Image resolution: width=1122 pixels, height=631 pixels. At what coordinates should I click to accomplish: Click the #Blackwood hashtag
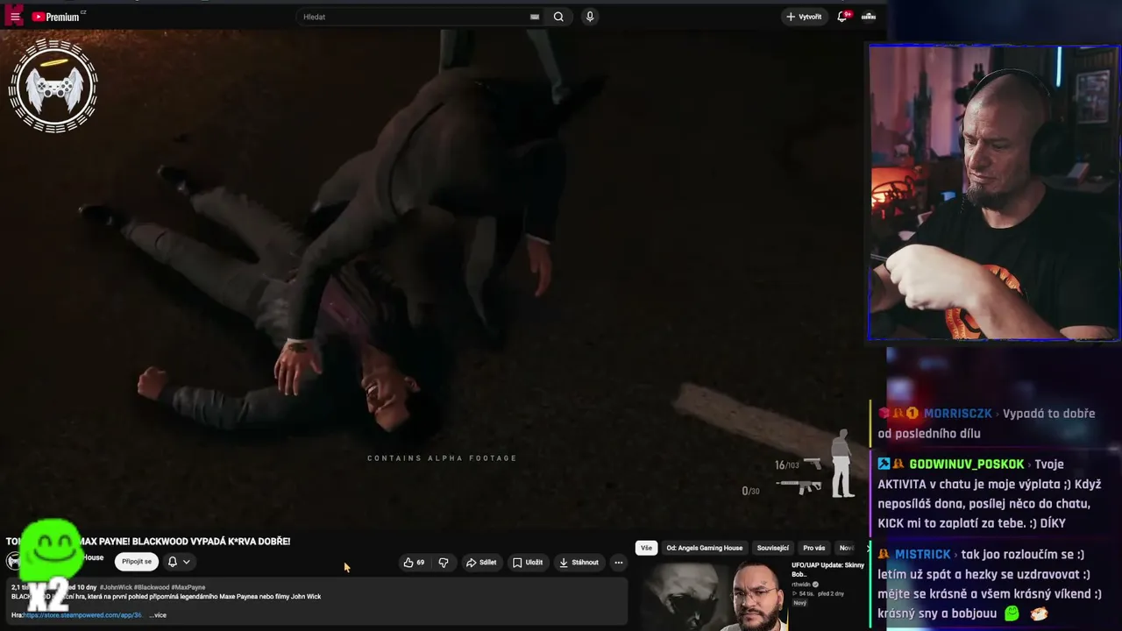point(152,587)
